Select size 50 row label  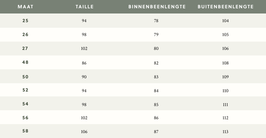[25, 77]
